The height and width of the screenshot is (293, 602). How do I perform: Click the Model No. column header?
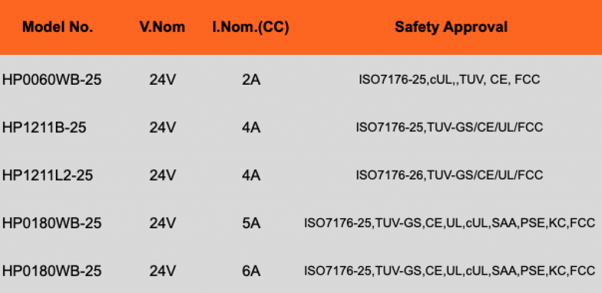coord(58,27)
